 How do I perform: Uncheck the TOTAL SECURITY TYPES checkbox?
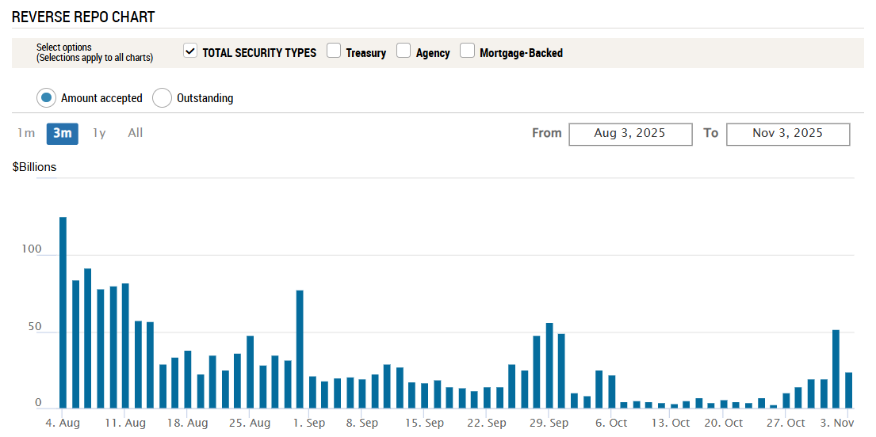190,51
